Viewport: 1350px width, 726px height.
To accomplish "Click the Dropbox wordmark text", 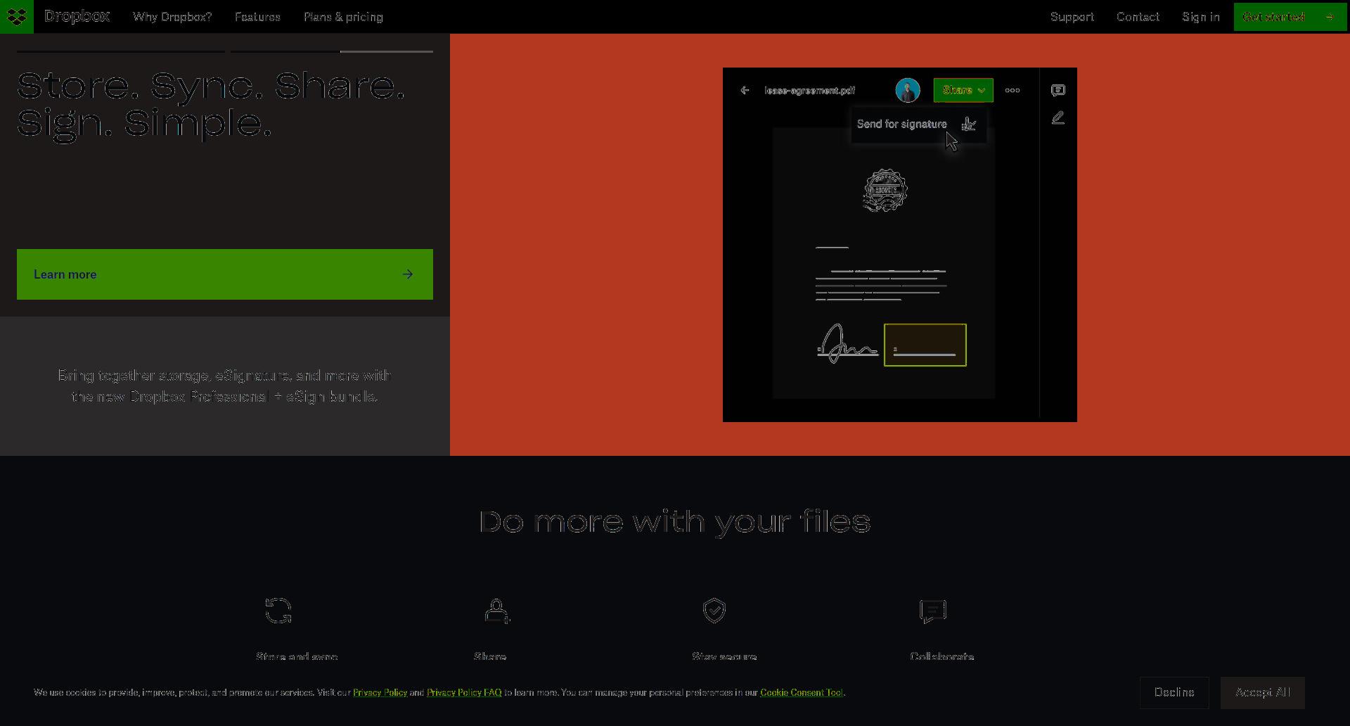I will [77, 17].
